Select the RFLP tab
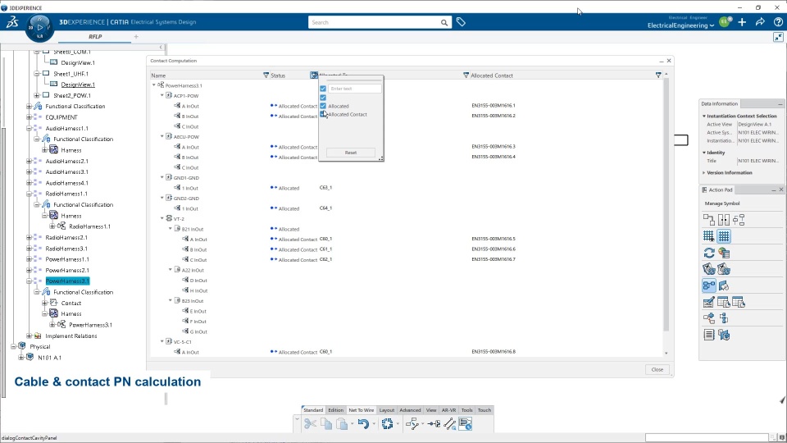 click(x=95, y=37)
